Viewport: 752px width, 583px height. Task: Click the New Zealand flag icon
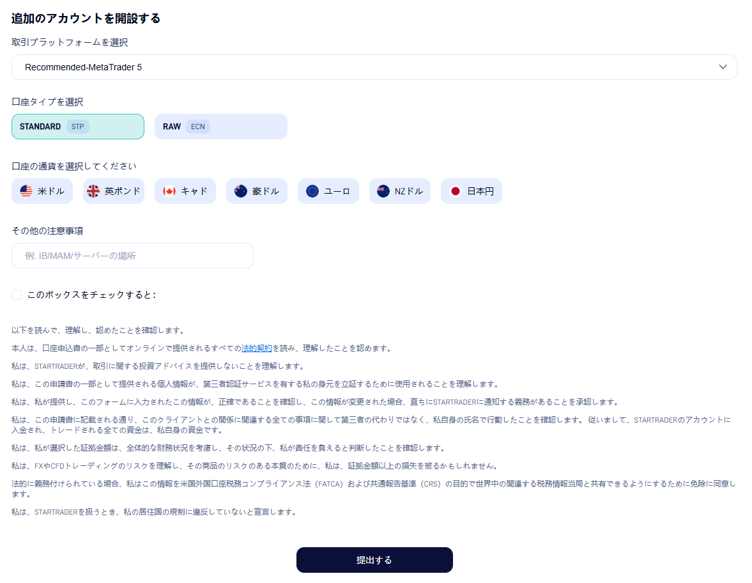pyautogui.click(x=383, y=191)
